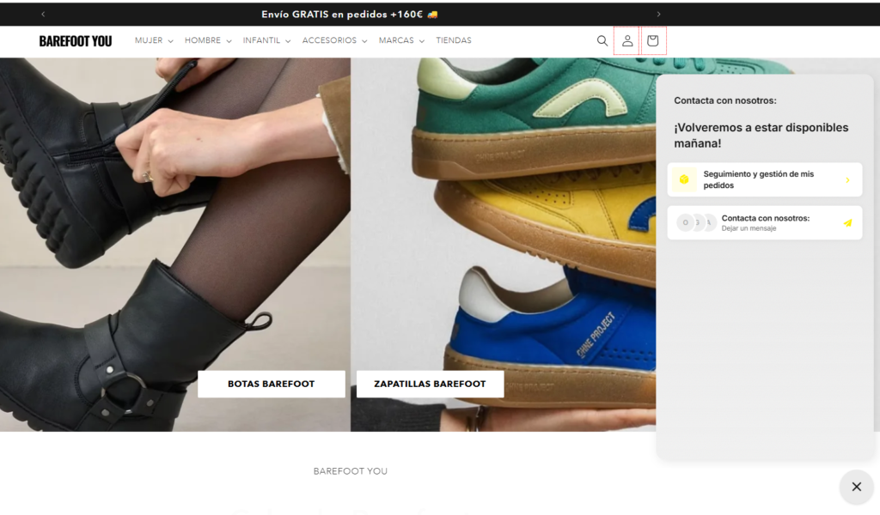Expand the Infantil dropdown menu

point(266,40)
